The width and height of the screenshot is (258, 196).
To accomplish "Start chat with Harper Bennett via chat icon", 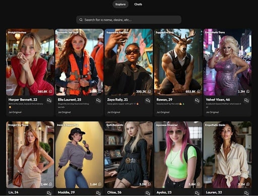I will pos(49,101).
